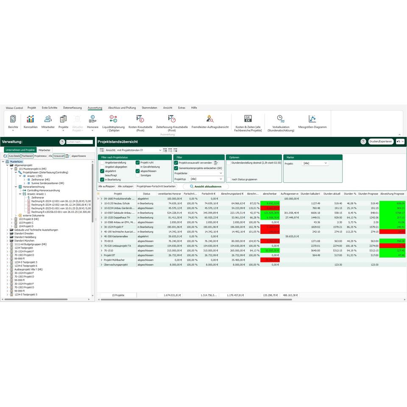Collapse the Allgemeinprojekt tree node
This screenshot has height=407, width=407.
[x=7, y=165]
